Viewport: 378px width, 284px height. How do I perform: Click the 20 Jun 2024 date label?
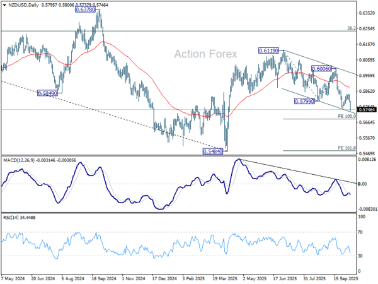tap(43, 278)
